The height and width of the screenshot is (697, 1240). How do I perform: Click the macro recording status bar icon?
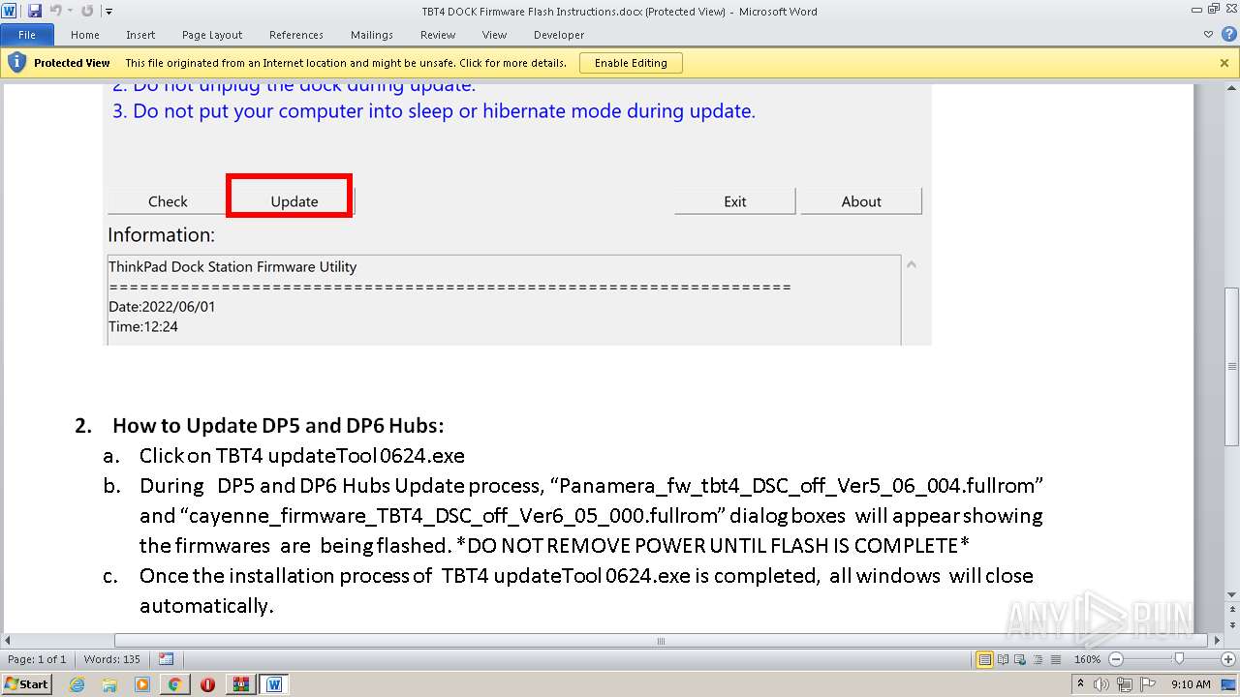coord(166,659)
